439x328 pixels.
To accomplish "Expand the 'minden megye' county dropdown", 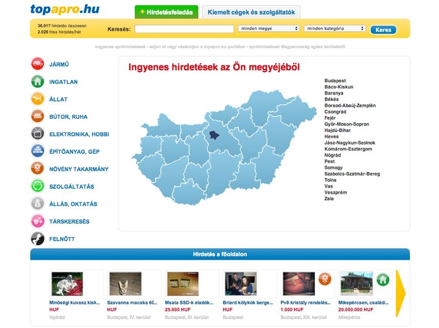I will point(269,29).
